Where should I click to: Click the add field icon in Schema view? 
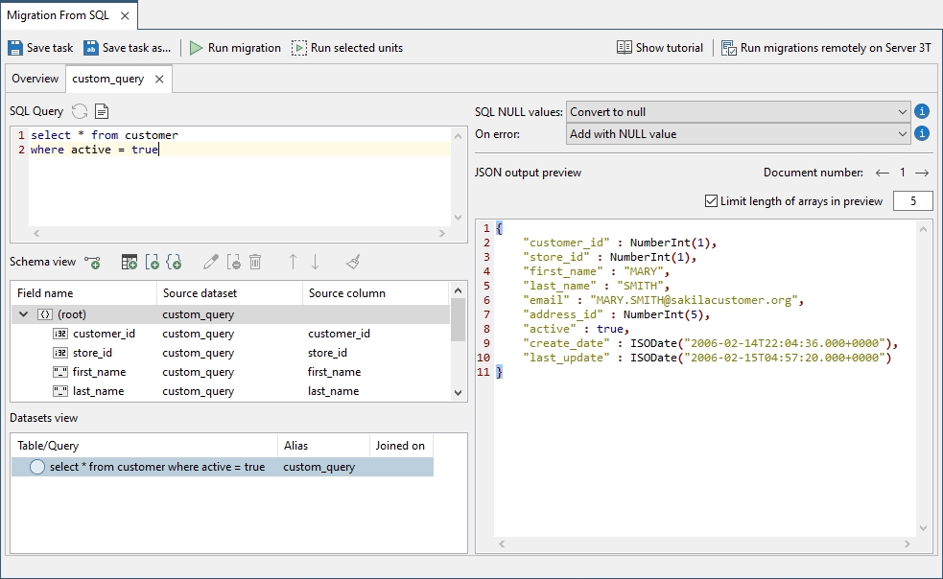[x=153, y=262]
